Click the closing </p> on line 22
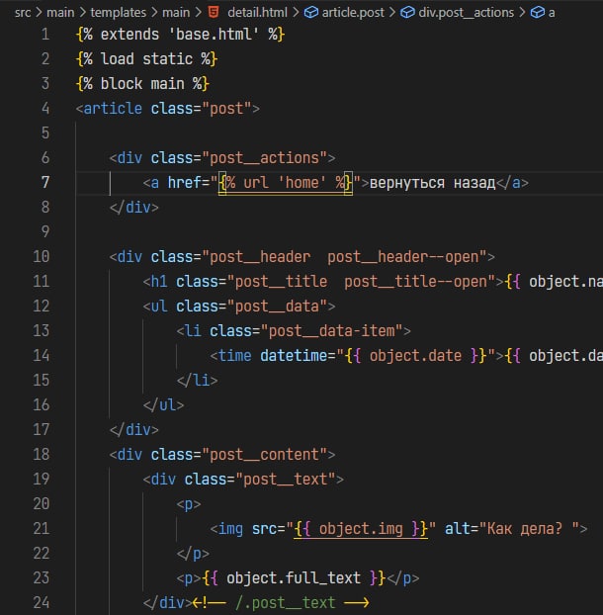Image resolution: width=603 pixels, height=615 pixels. click(193, 554)
